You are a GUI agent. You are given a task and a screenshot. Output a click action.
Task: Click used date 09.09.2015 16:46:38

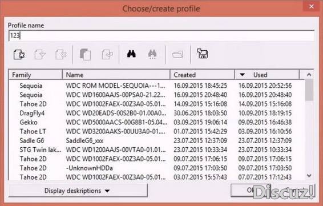[265, 122]
